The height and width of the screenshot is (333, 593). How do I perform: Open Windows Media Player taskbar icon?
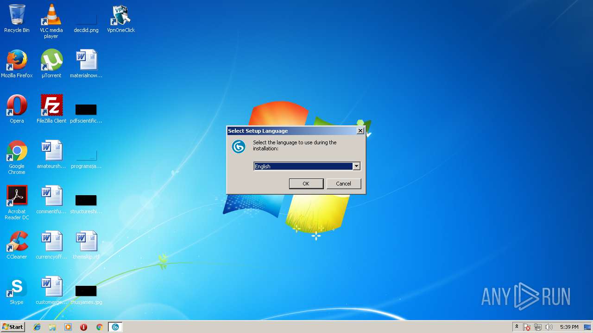click(x=68, y=327)
